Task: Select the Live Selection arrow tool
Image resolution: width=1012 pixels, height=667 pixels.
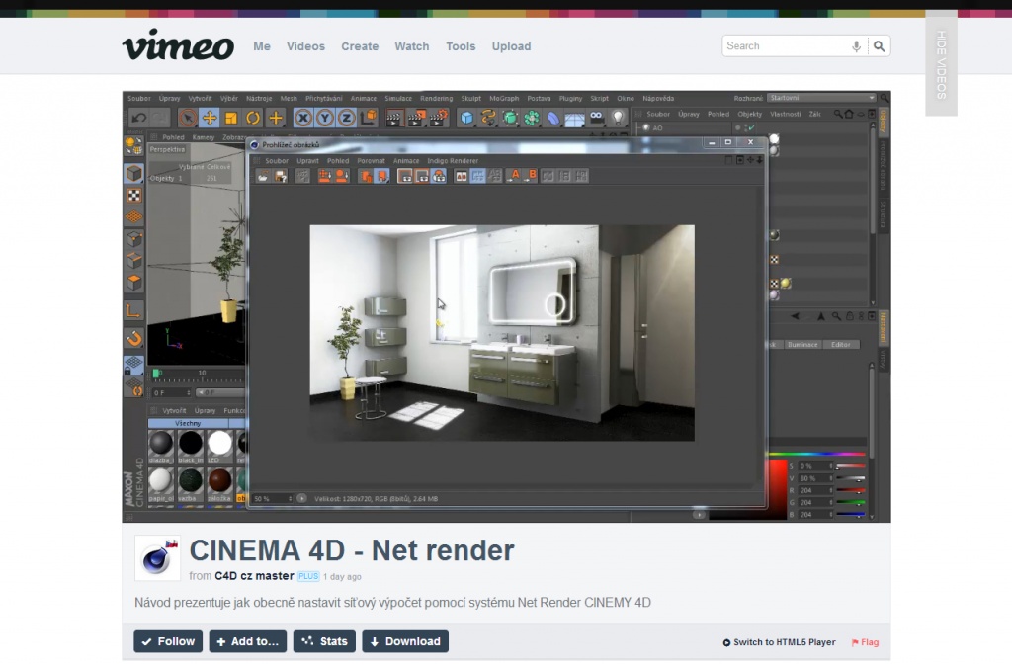Action: coord(188,118)
